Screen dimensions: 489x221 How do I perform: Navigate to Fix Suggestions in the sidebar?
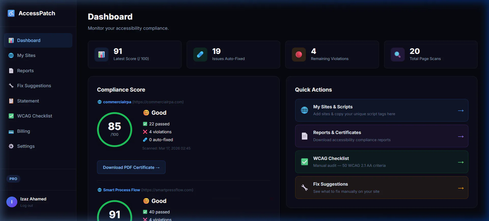tap(38, 86)
